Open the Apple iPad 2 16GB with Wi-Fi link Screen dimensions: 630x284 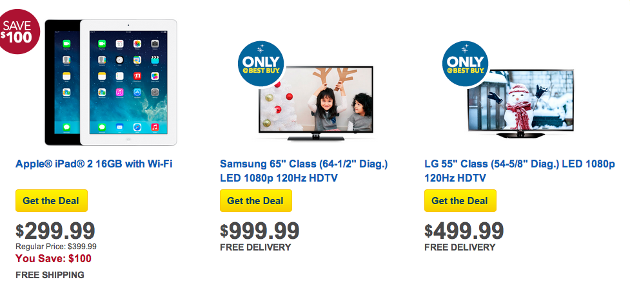(94, 164)
